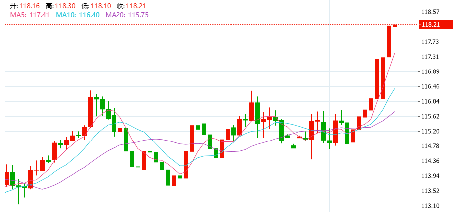Click the open price value 118.16
This screenshot has height=212, width=463.
(29, 6)
